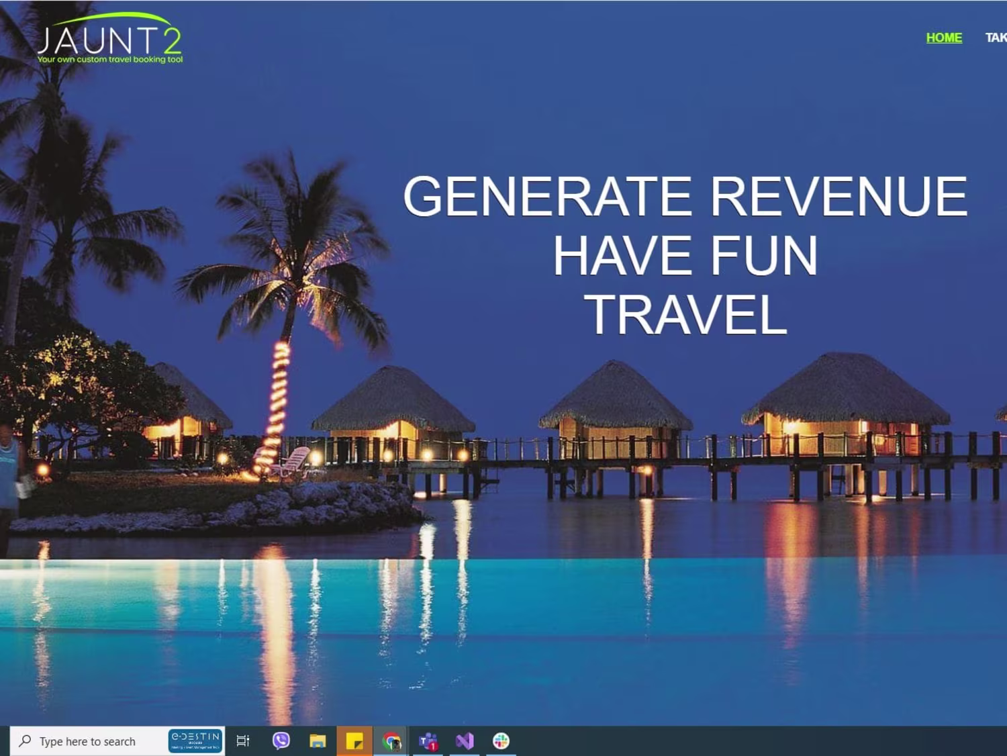Open Microsoft Teams from the taskbar
The image size is (1007, 756).
click(428, 741)
